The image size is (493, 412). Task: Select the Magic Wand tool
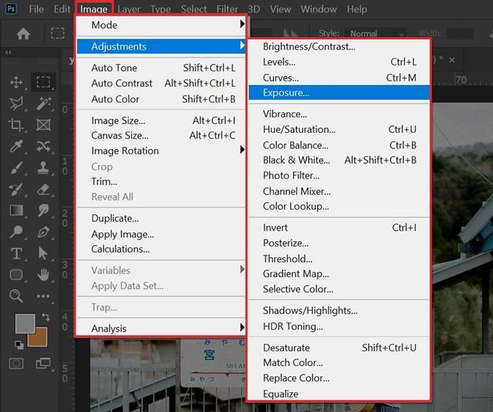click(44, 103)
